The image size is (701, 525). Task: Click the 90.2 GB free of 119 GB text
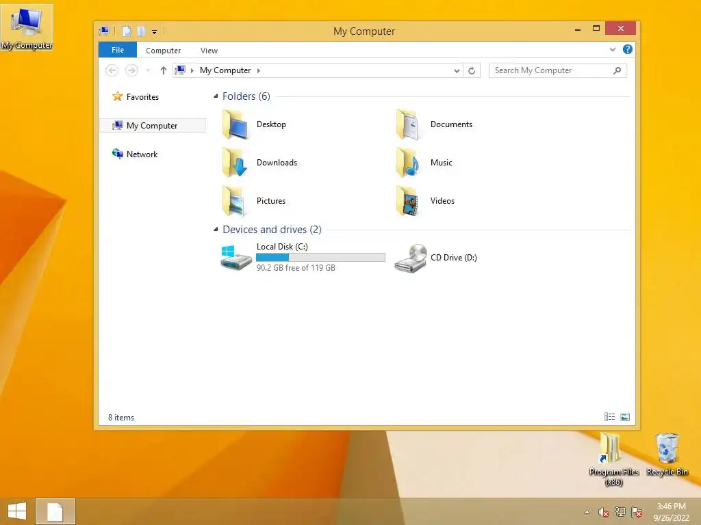pos(296,268)
